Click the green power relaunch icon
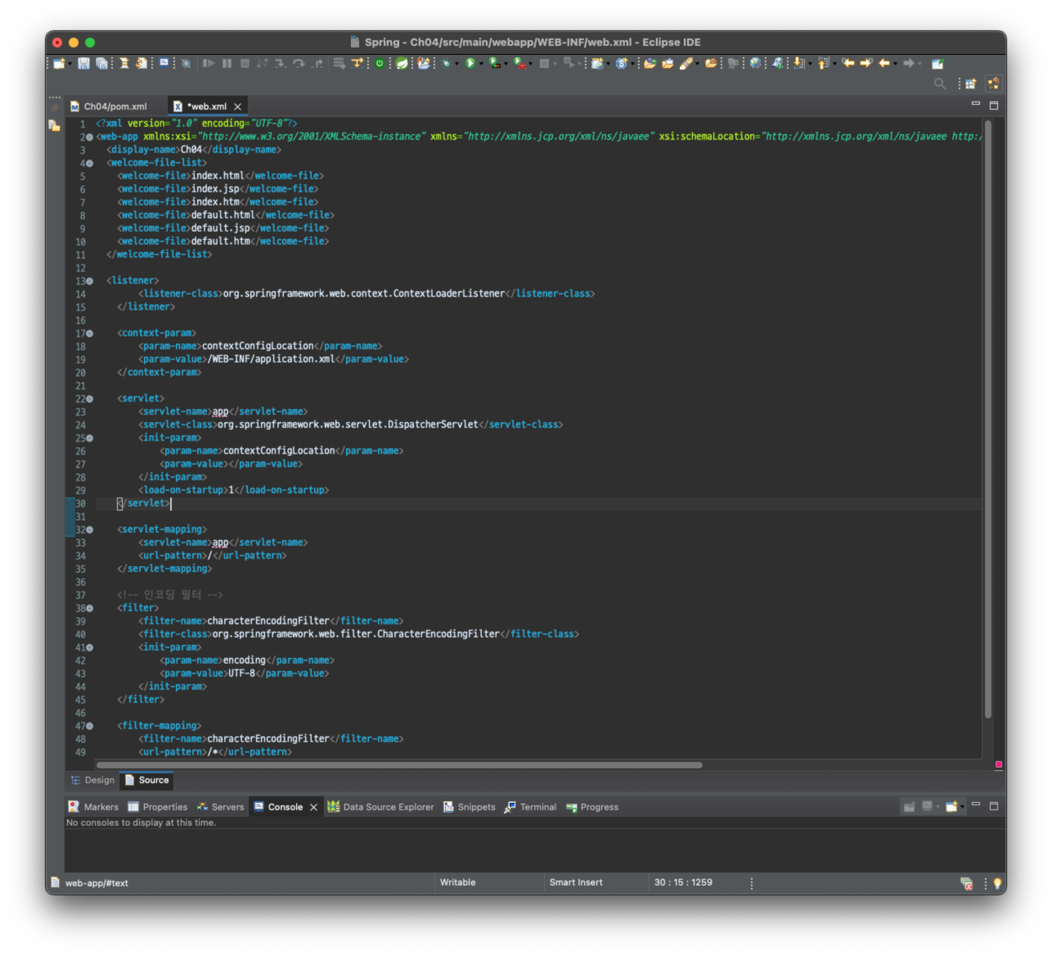The height and width of the screenshot is (955, 1052). 380,63
